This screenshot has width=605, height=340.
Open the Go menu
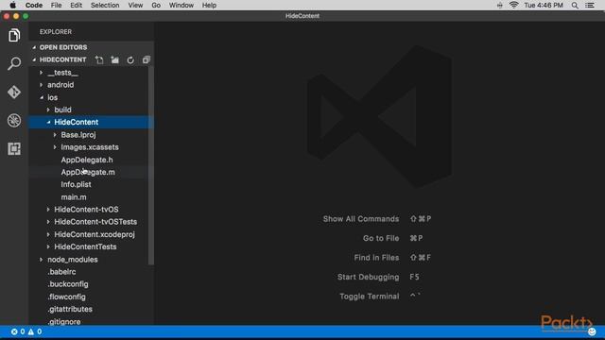click(156, 5)
